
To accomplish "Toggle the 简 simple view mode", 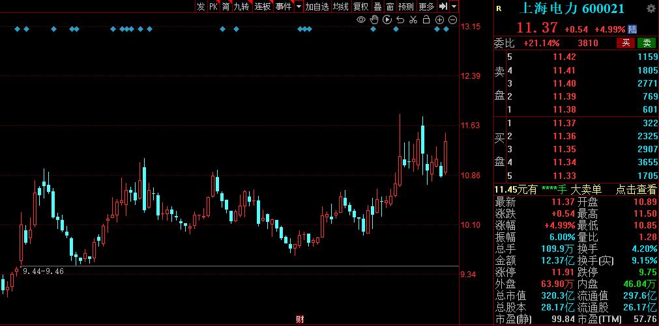I will point(226,7).
